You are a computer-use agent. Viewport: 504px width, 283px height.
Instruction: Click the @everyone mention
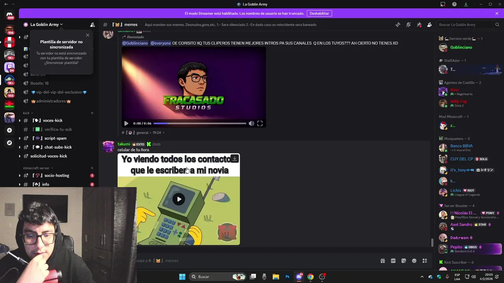[x=161, y=43]
